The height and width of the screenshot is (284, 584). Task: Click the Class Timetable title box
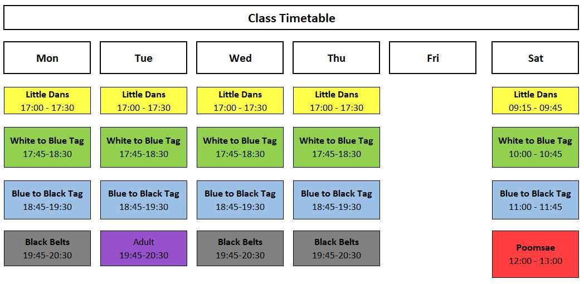pos(291,17)
